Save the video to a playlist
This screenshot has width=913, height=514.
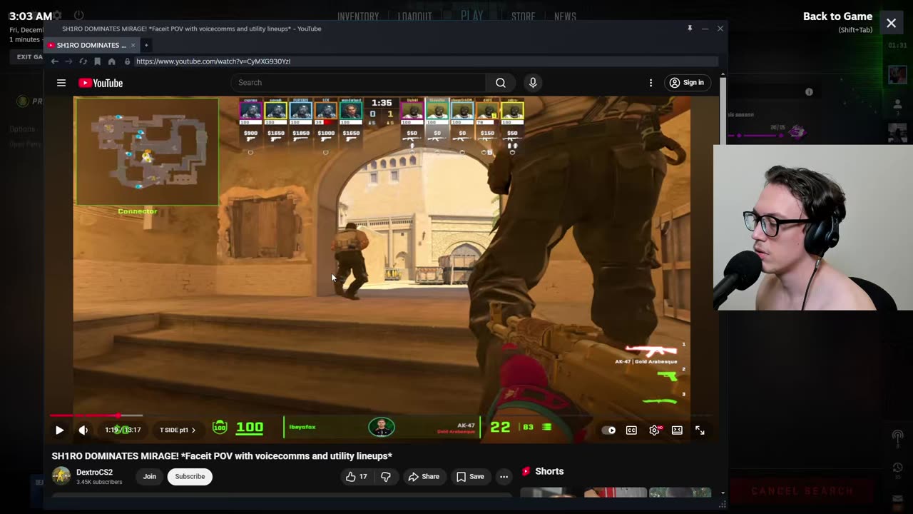coord(470,476)
